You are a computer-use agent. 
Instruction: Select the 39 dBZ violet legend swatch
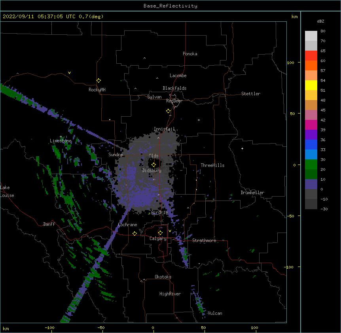311,134
